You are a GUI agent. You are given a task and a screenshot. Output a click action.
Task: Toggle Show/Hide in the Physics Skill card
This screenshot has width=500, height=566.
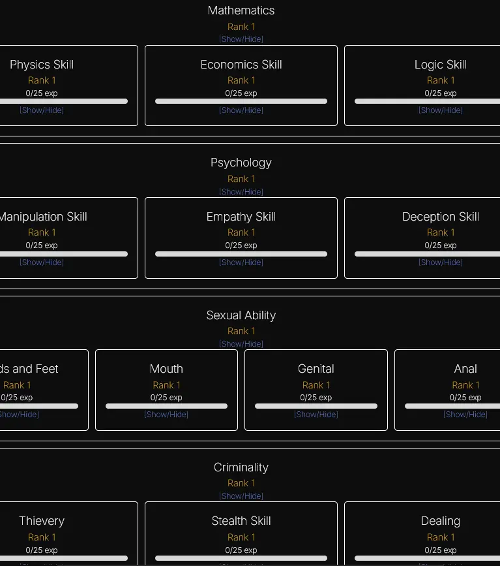[42, 110]
